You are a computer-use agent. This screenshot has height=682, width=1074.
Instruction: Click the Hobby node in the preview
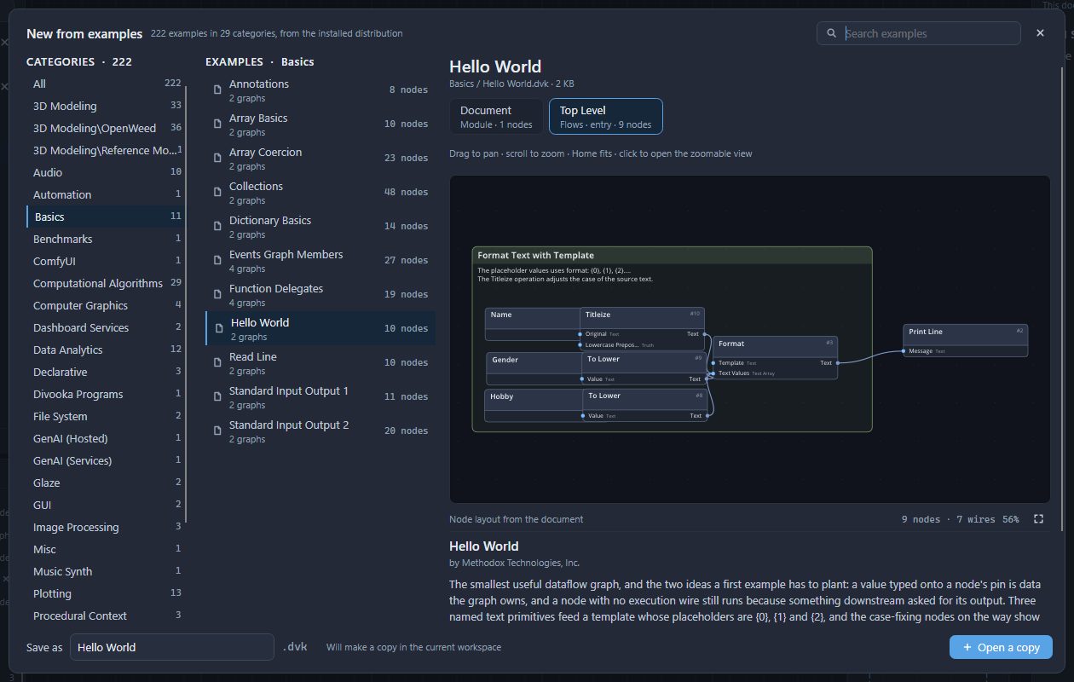[x=534, y=406]
